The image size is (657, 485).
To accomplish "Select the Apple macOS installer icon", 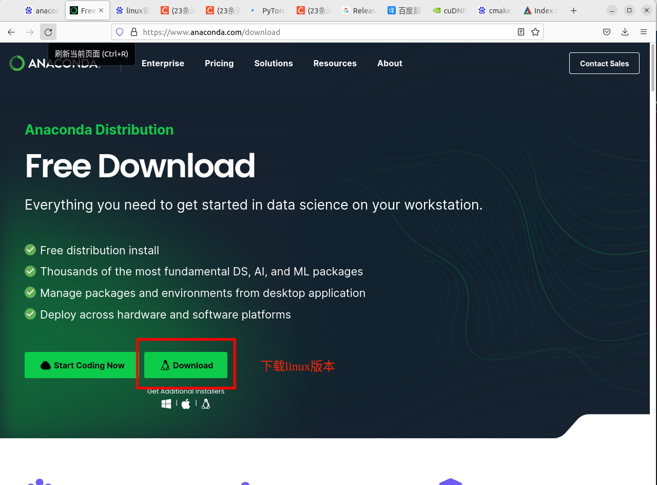I will point(186,404).
